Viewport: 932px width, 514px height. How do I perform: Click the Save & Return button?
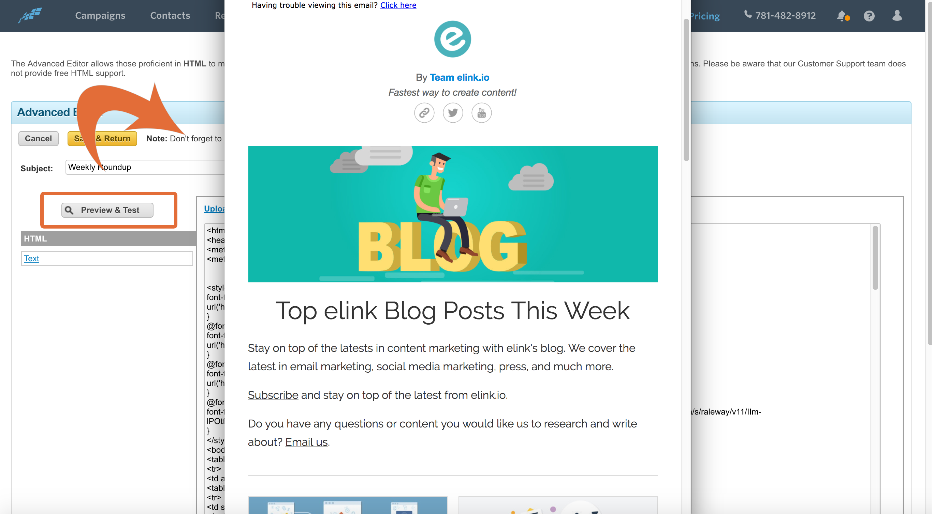tap(102, 139)
